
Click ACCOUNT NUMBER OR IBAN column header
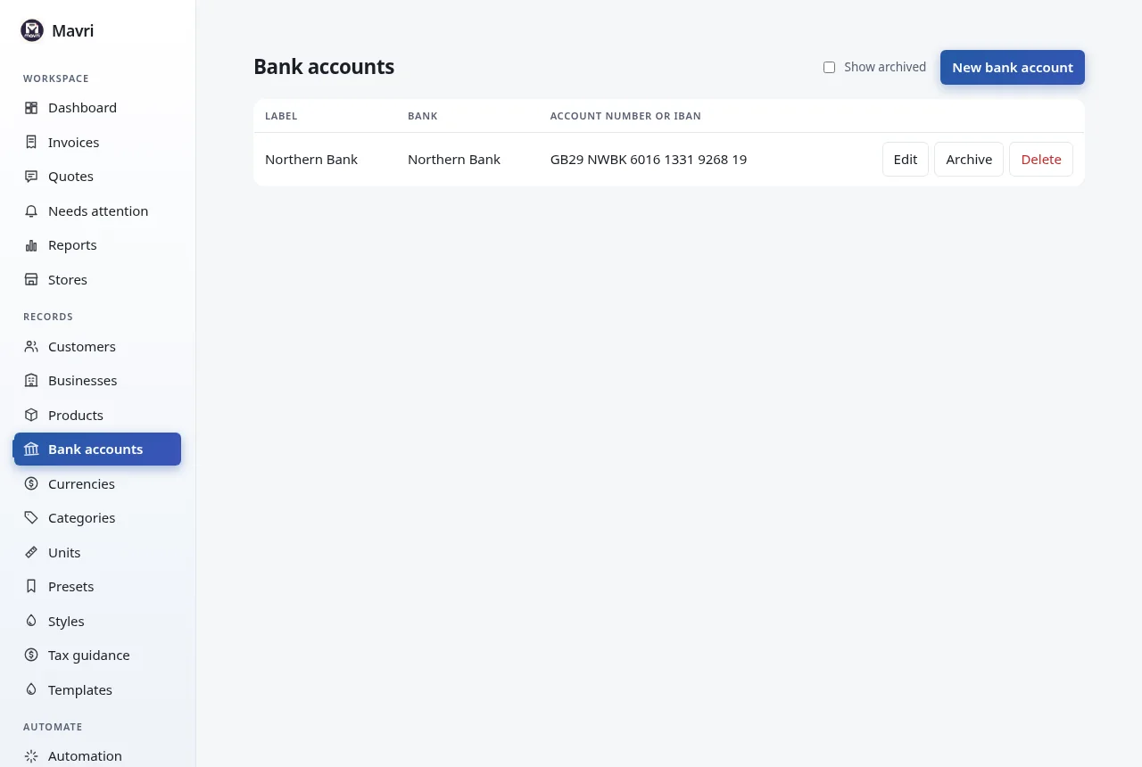[625, 116]
